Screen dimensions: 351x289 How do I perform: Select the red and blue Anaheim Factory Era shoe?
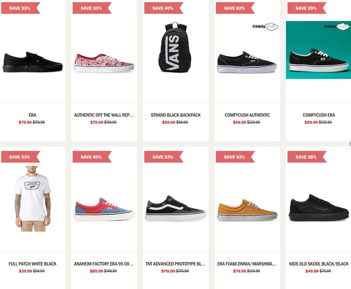coord(104,209)
